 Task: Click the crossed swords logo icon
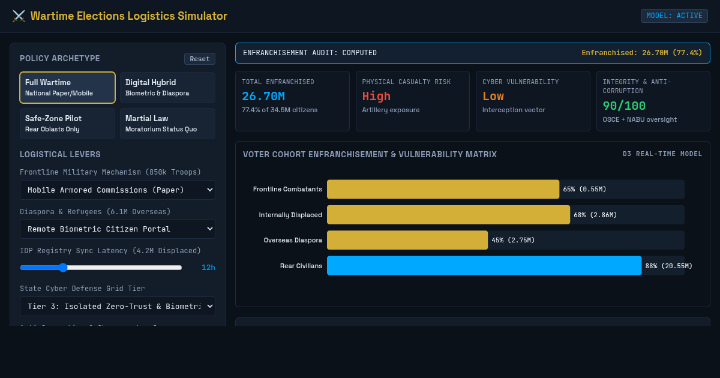(x=19, y=16)
